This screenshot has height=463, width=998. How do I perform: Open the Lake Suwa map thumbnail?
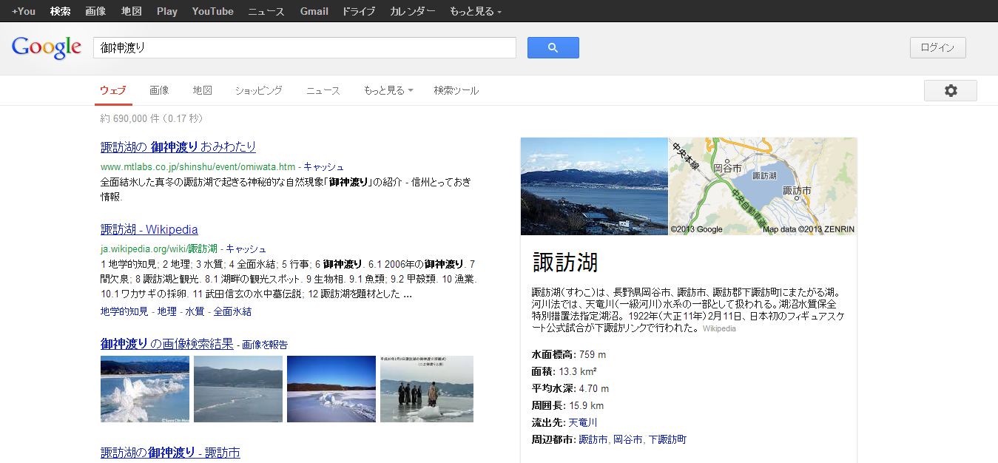click(763, 186)
